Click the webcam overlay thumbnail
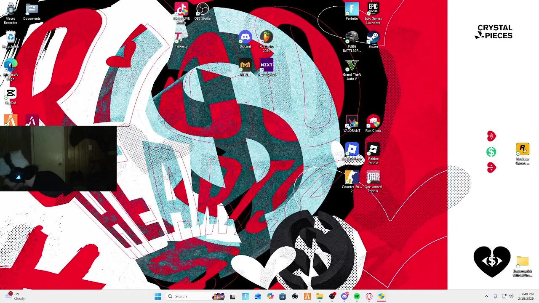 click(58, 159)
